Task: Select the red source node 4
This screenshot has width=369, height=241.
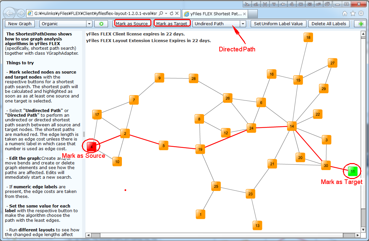Action: click(91, 146)
